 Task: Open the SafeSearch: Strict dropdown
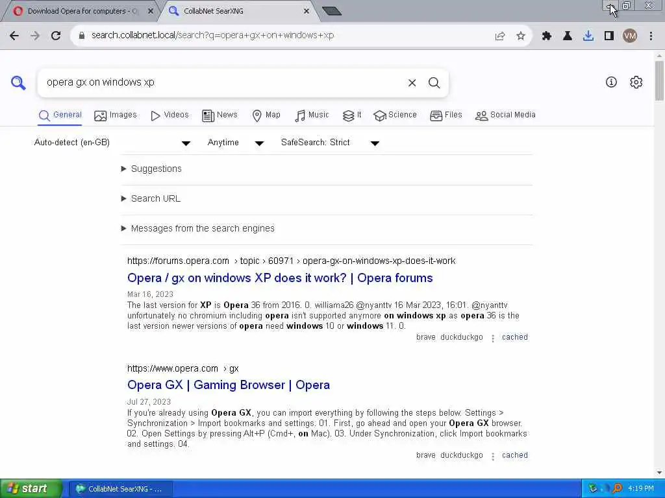pyautogui.click(x=331, y=143)
